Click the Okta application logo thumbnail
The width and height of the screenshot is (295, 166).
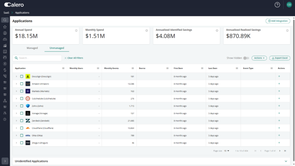(x=28, y=135)
